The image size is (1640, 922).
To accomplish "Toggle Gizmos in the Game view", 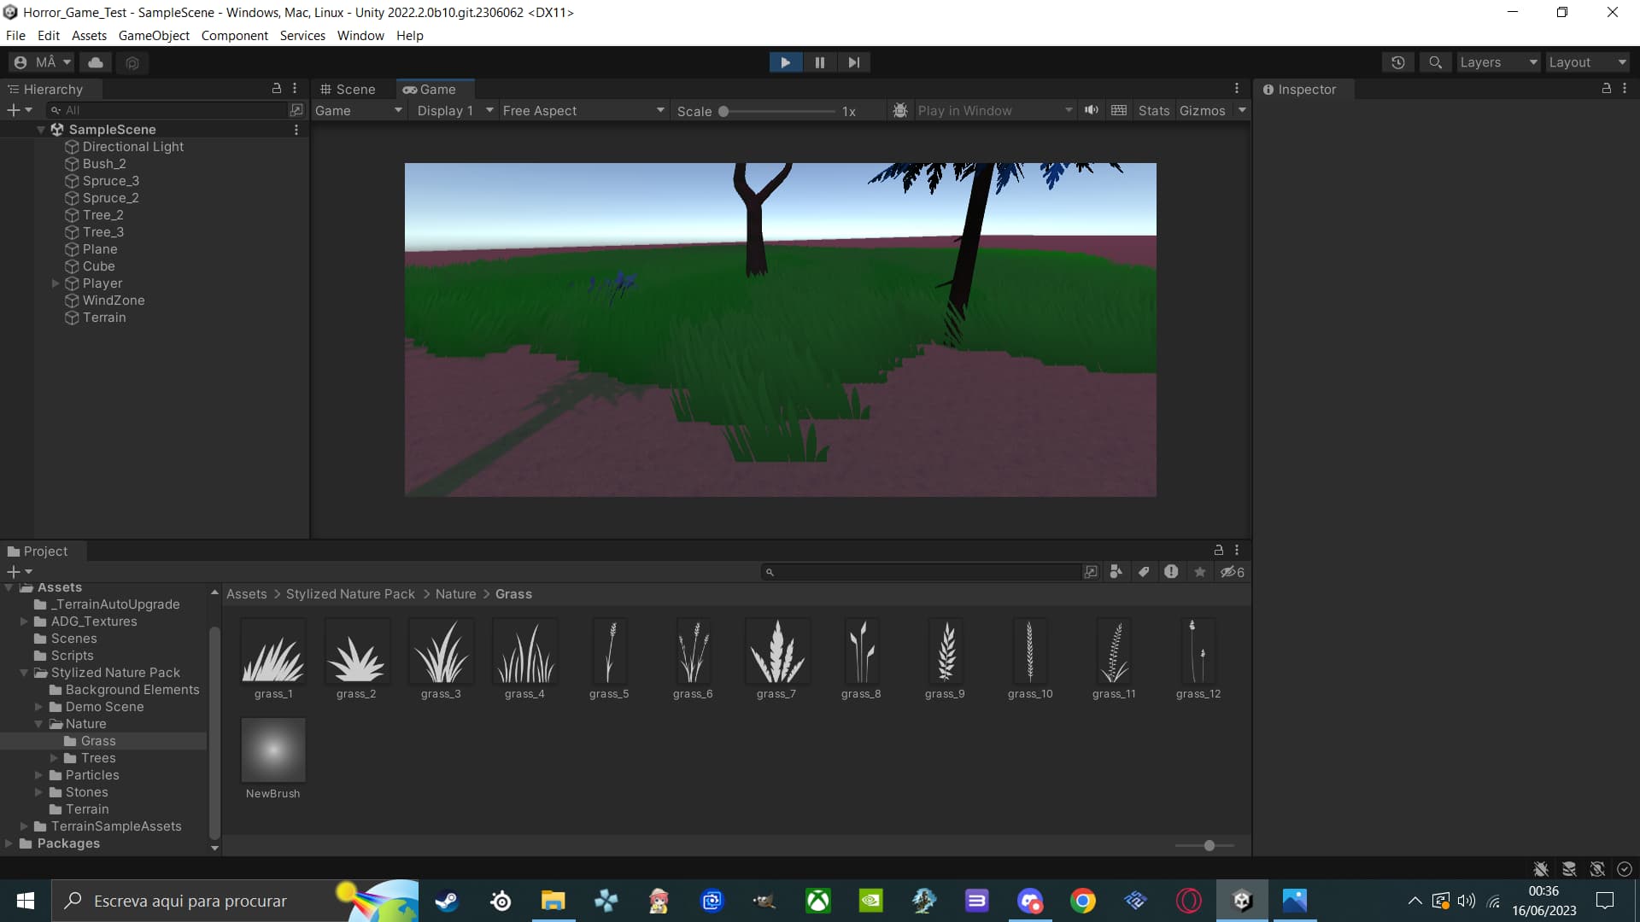I will pos(1204,110).
